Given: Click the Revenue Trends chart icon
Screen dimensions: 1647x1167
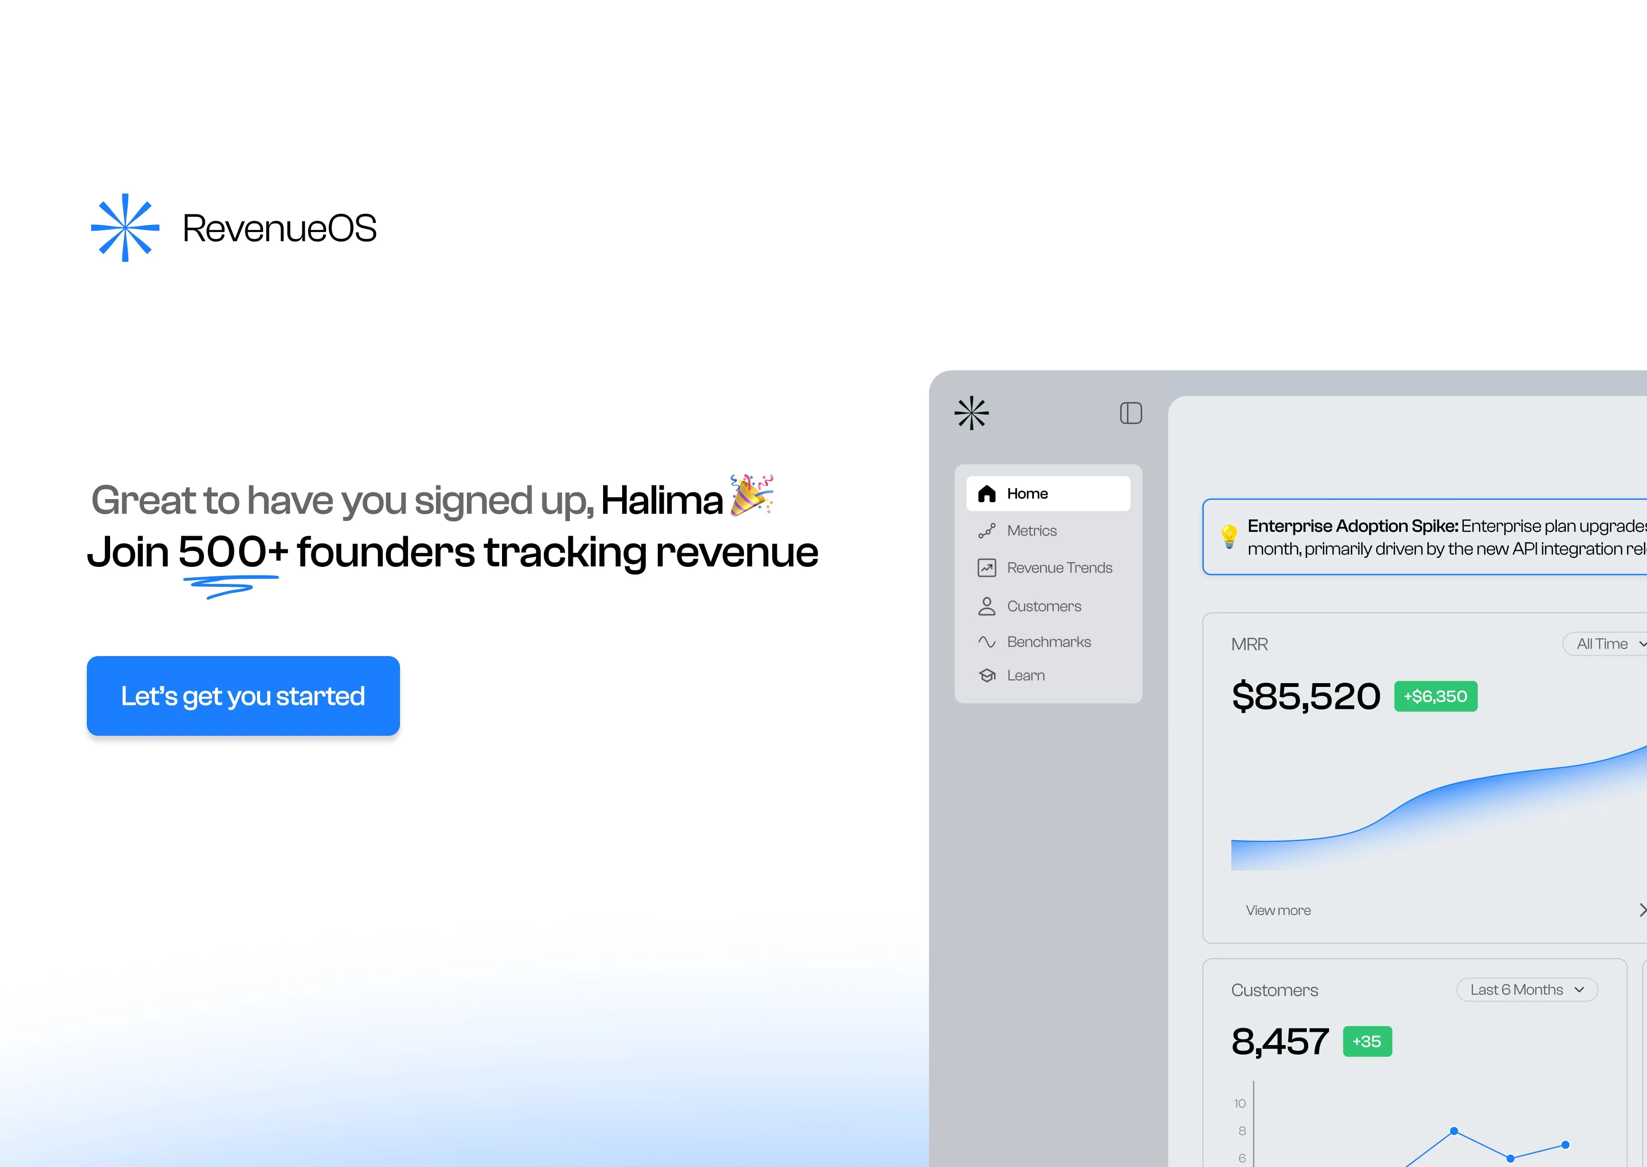Looking at the screenshot, I should coord(986,568).
